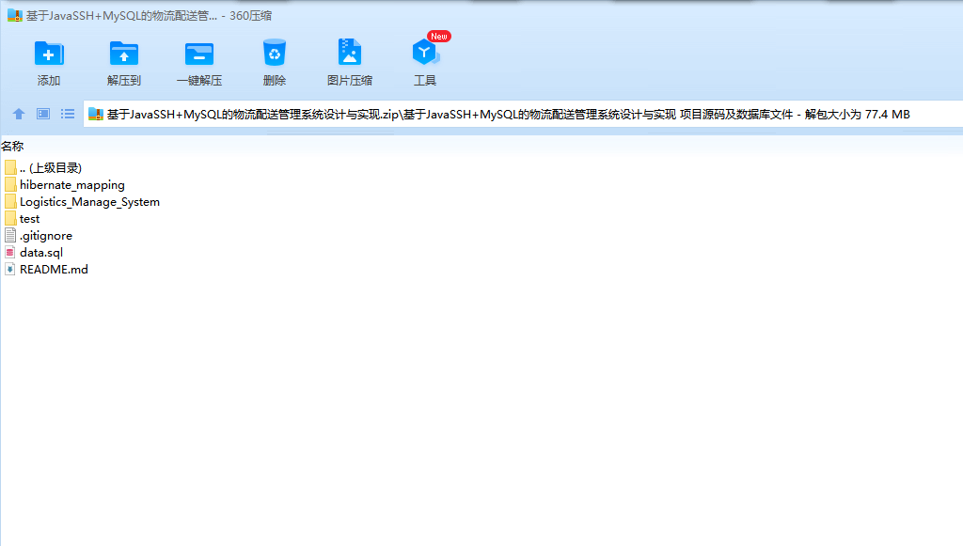Click the 360压缩 app icon in title bar

[15, 15]
